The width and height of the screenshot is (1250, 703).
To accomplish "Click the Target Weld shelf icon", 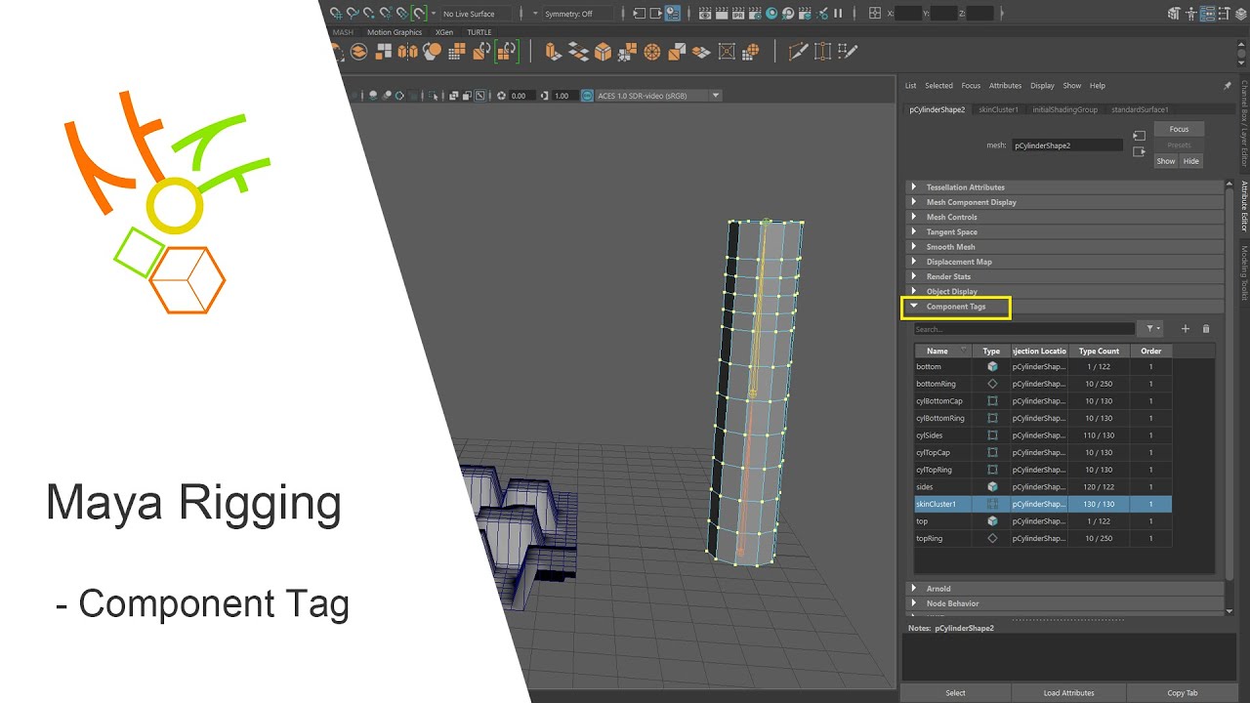I will tap(823, 51).
